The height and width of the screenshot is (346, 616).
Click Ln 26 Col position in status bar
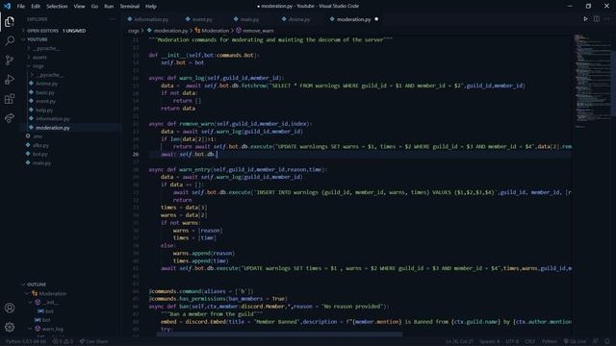[x=459, y=341]
